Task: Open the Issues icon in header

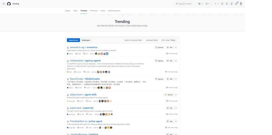Action: 222,4
